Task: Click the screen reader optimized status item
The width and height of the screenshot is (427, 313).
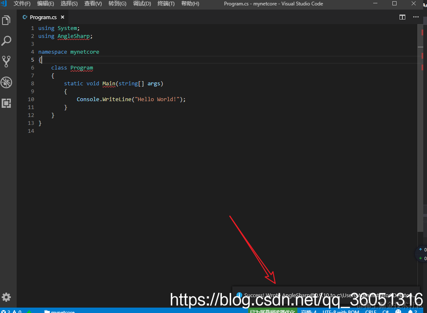Action: coord(272,311)
